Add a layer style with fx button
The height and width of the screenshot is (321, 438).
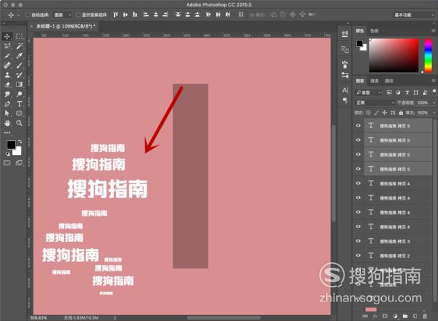tap(375, 316)
